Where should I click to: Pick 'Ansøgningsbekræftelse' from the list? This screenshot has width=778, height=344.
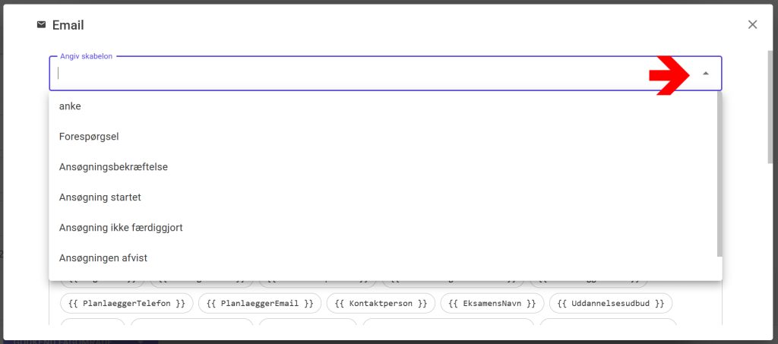(113, 167)
